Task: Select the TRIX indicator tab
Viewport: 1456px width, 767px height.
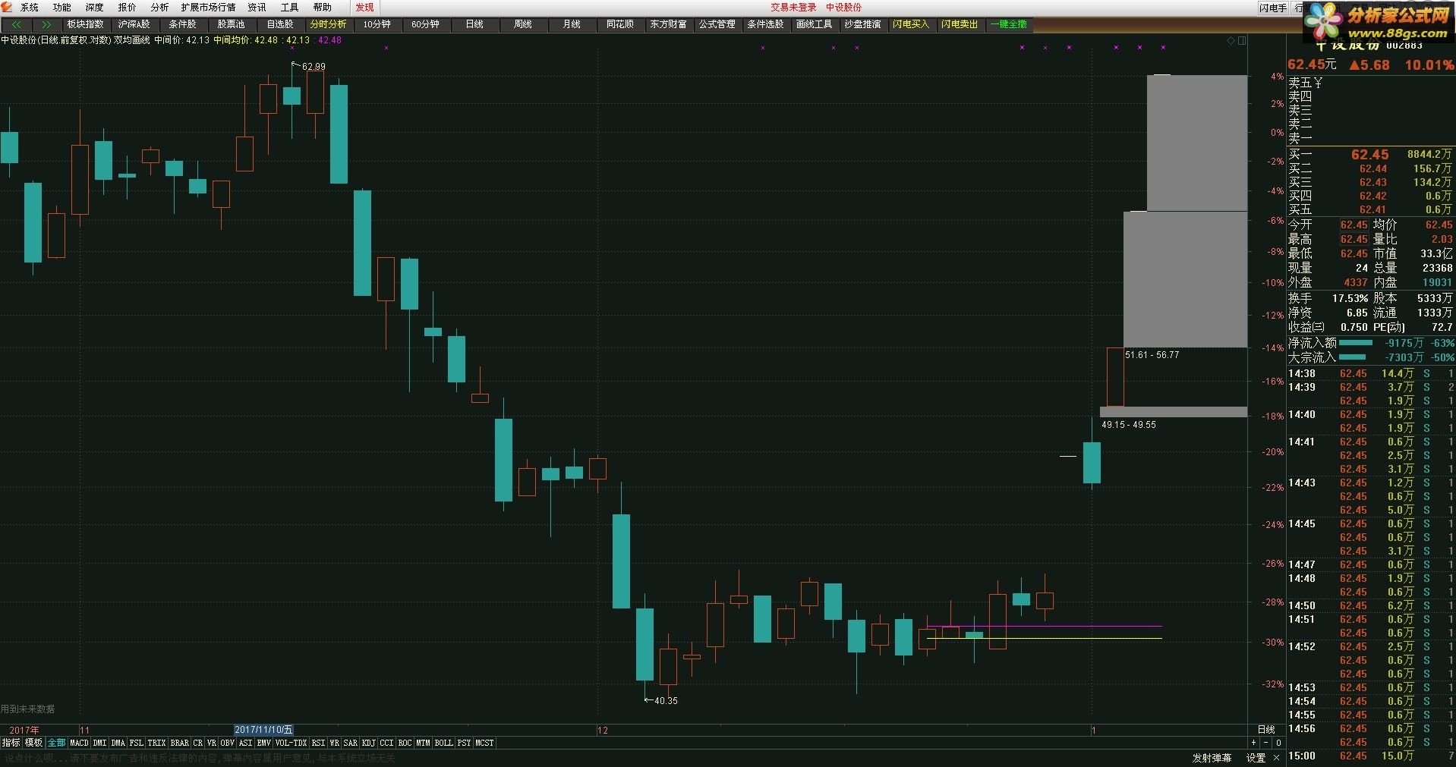Action: pos(156,743)
